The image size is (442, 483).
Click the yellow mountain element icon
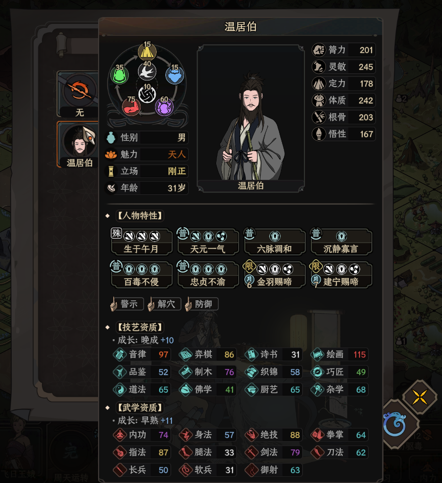coord(147,52)
